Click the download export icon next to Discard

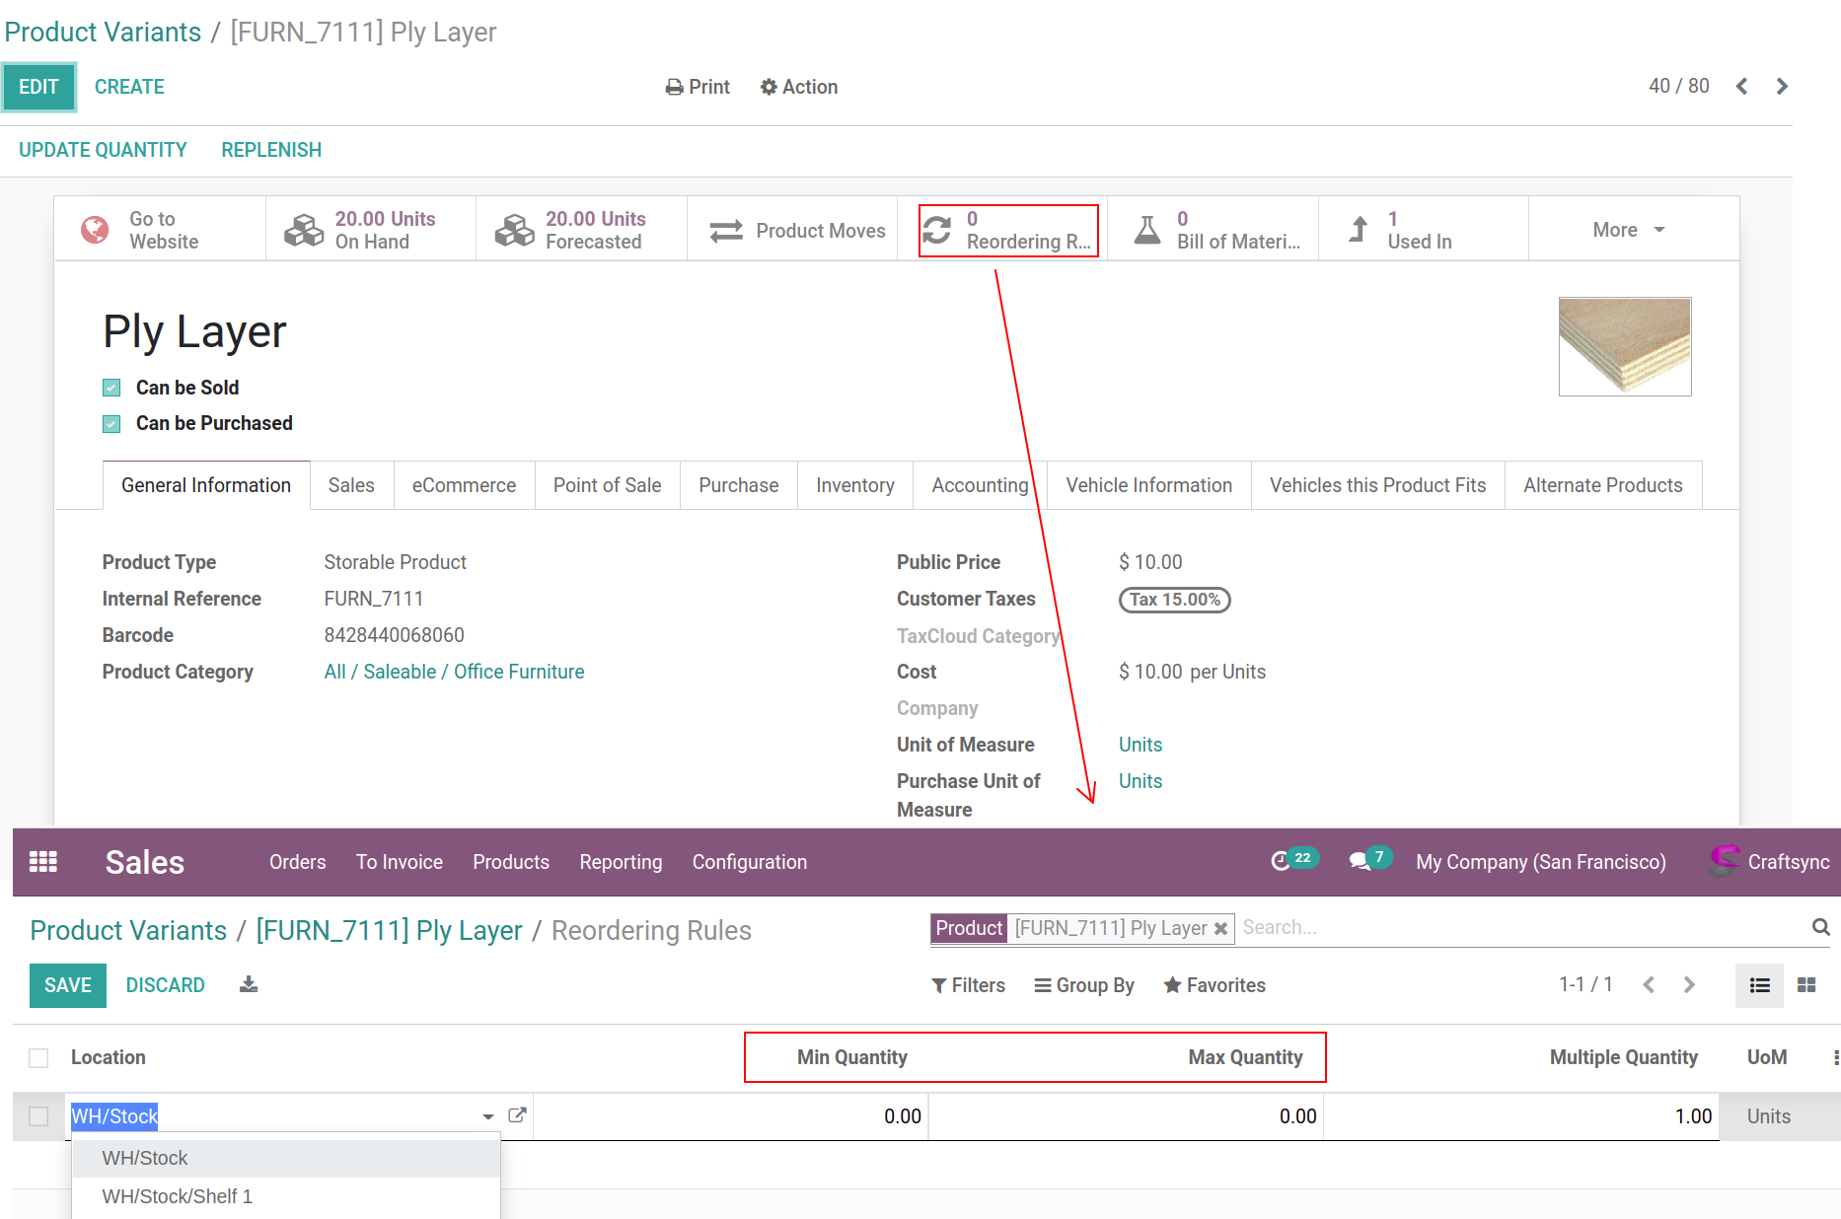tap(249, 985)
